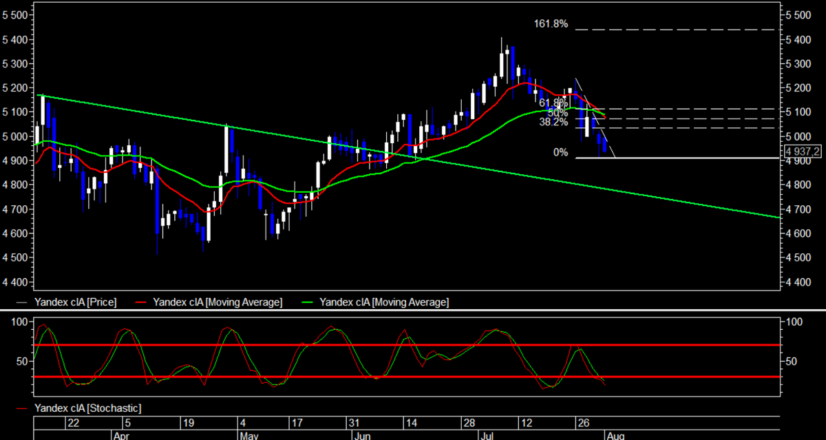Click the Aug month label on time axis
826x440 pixels.
[615, 436]
